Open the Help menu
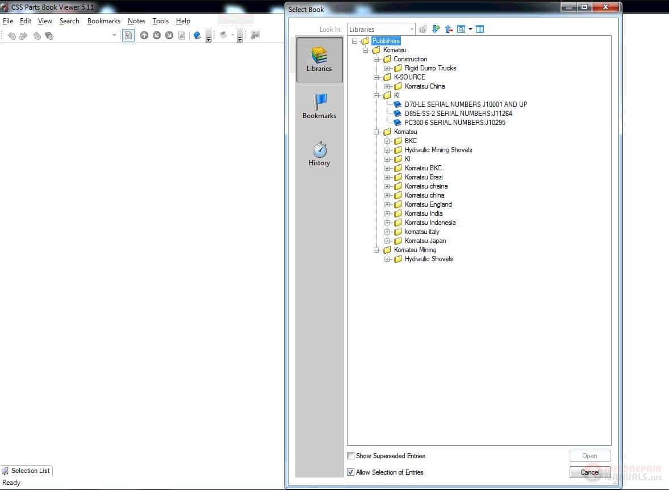 (x=183, y=21)
